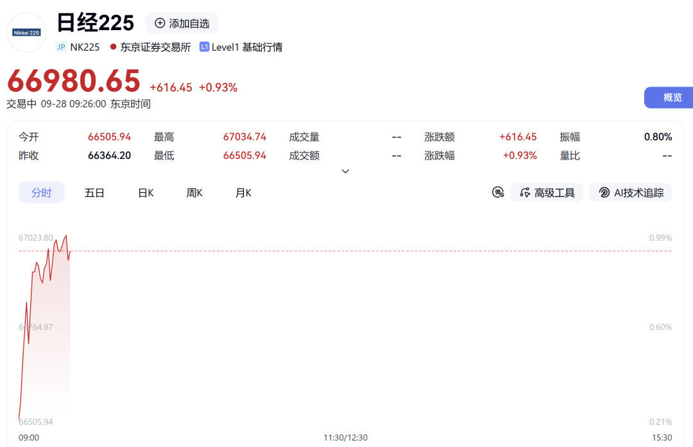Image resolution: width=693 pixels, height=447 pixels.
Task: Click the L1 Level1 badge icon
Action: click(x=204, y=47)
